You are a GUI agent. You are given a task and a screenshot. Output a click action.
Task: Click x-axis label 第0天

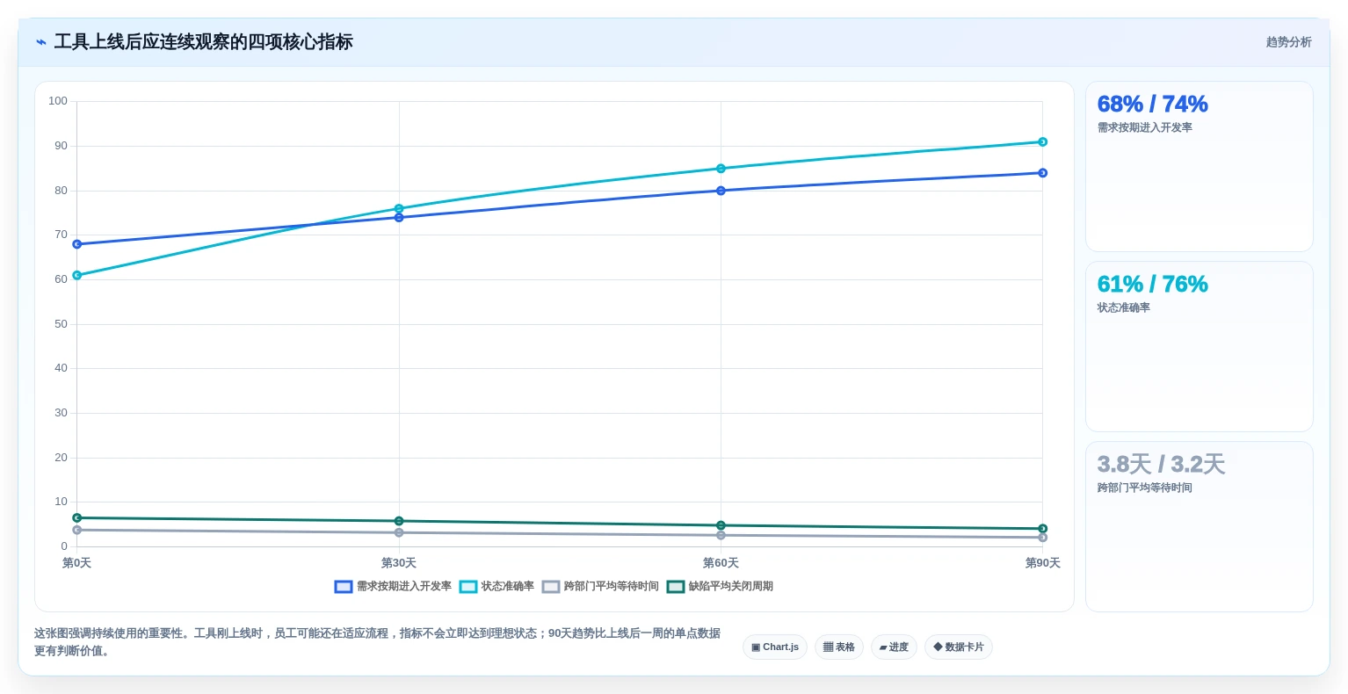tap(77, 563)
